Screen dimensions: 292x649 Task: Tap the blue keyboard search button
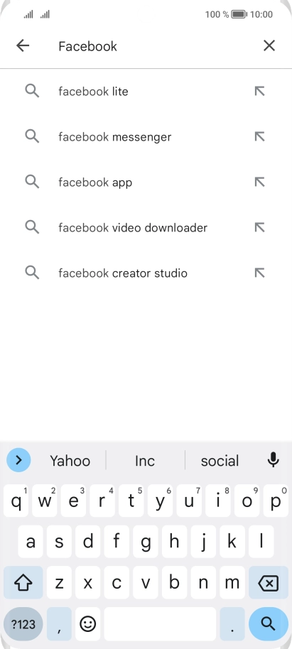(x=269, y=623)
